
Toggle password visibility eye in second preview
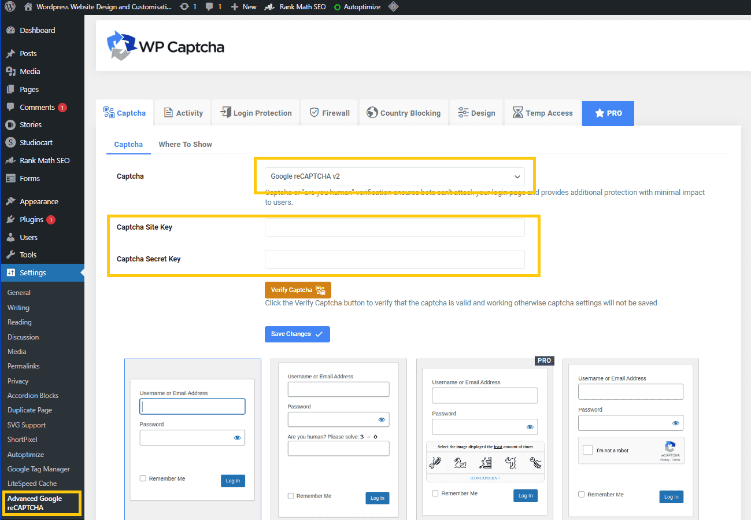click(382, 419)
